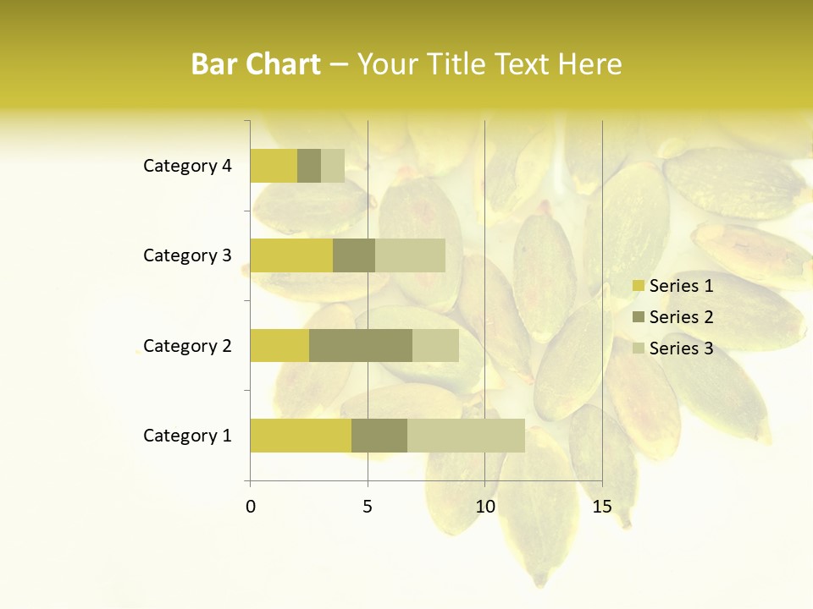Click the Series 3 bar segment in Category 1
Screen dimensions: 813x609
[x=466, y=436]
